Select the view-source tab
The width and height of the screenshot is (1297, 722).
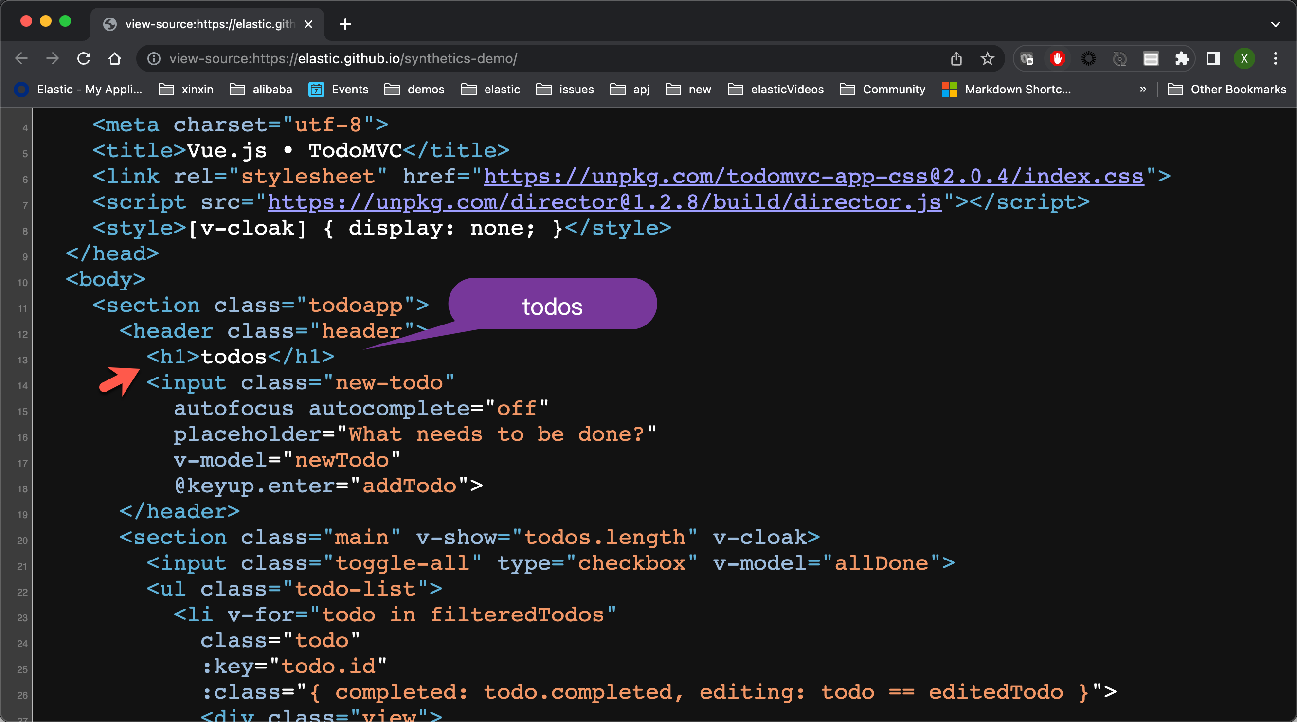click(206, 24)
